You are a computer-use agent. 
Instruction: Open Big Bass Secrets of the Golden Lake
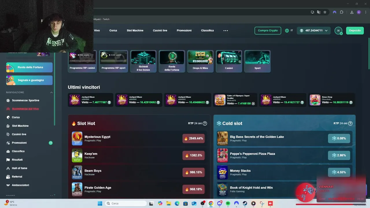click(284, 139)
